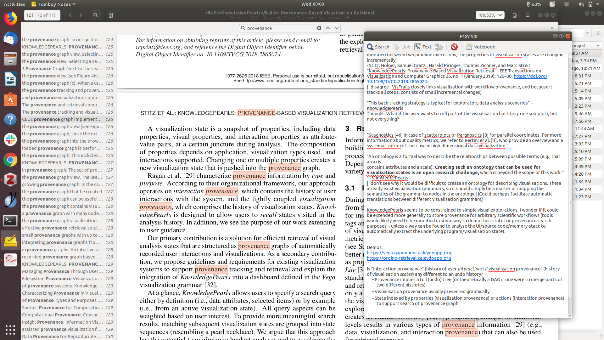Clear the provenance search text
This screenshot has width=604, height=340.
[319, 28]
